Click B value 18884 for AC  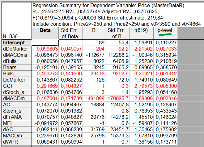click(94, 105)
